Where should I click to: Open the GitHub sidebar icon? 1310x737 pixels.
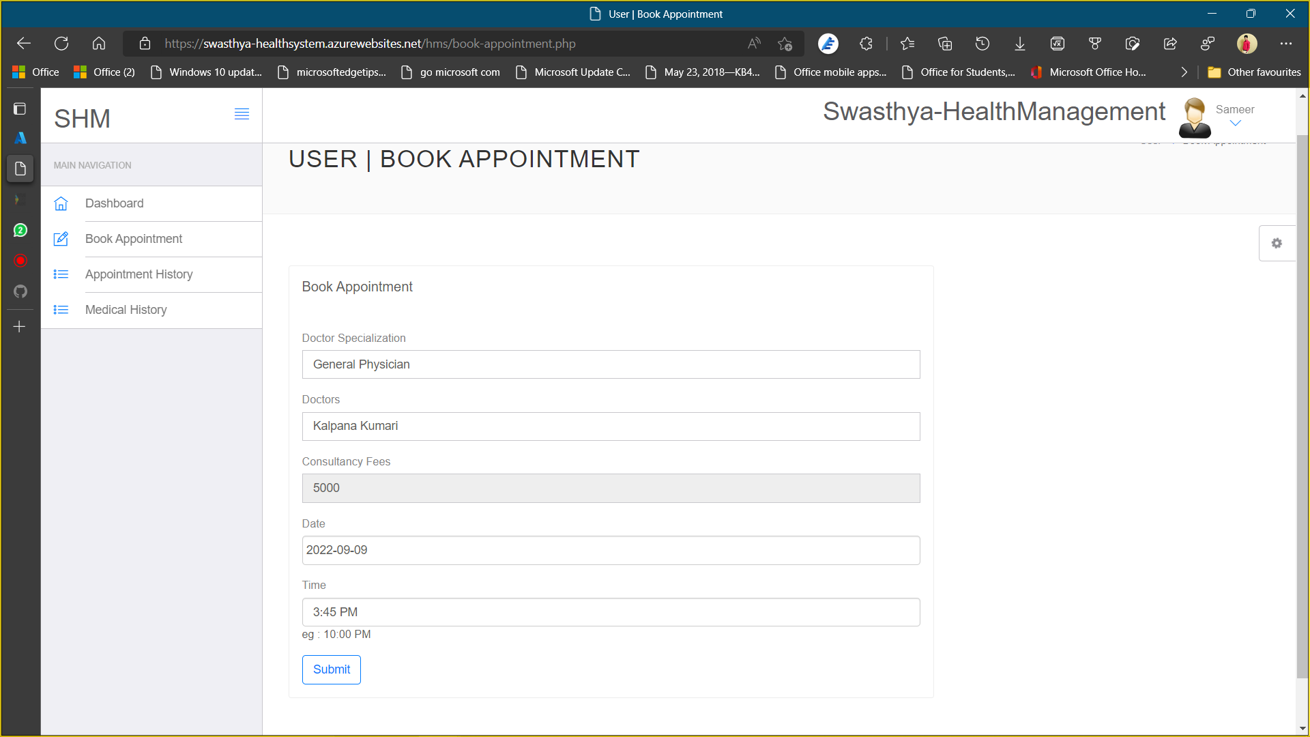point(20,291)
